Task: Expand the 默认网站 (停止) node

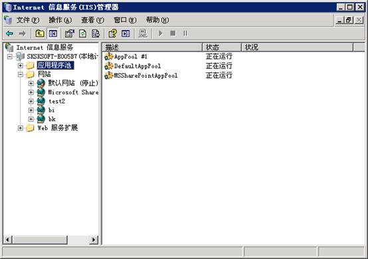Action: [x=31, y=83]
